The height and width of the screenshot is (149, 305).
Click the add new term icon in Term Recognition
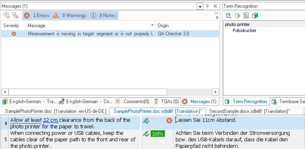click(238, 15)
